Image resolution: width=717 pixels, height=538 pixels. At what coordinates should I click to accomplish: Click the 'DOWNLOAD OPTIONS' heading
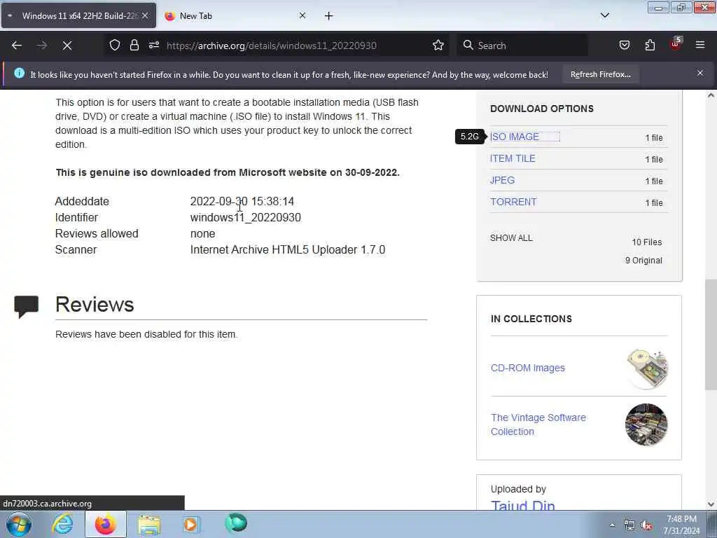click(542, 109)
